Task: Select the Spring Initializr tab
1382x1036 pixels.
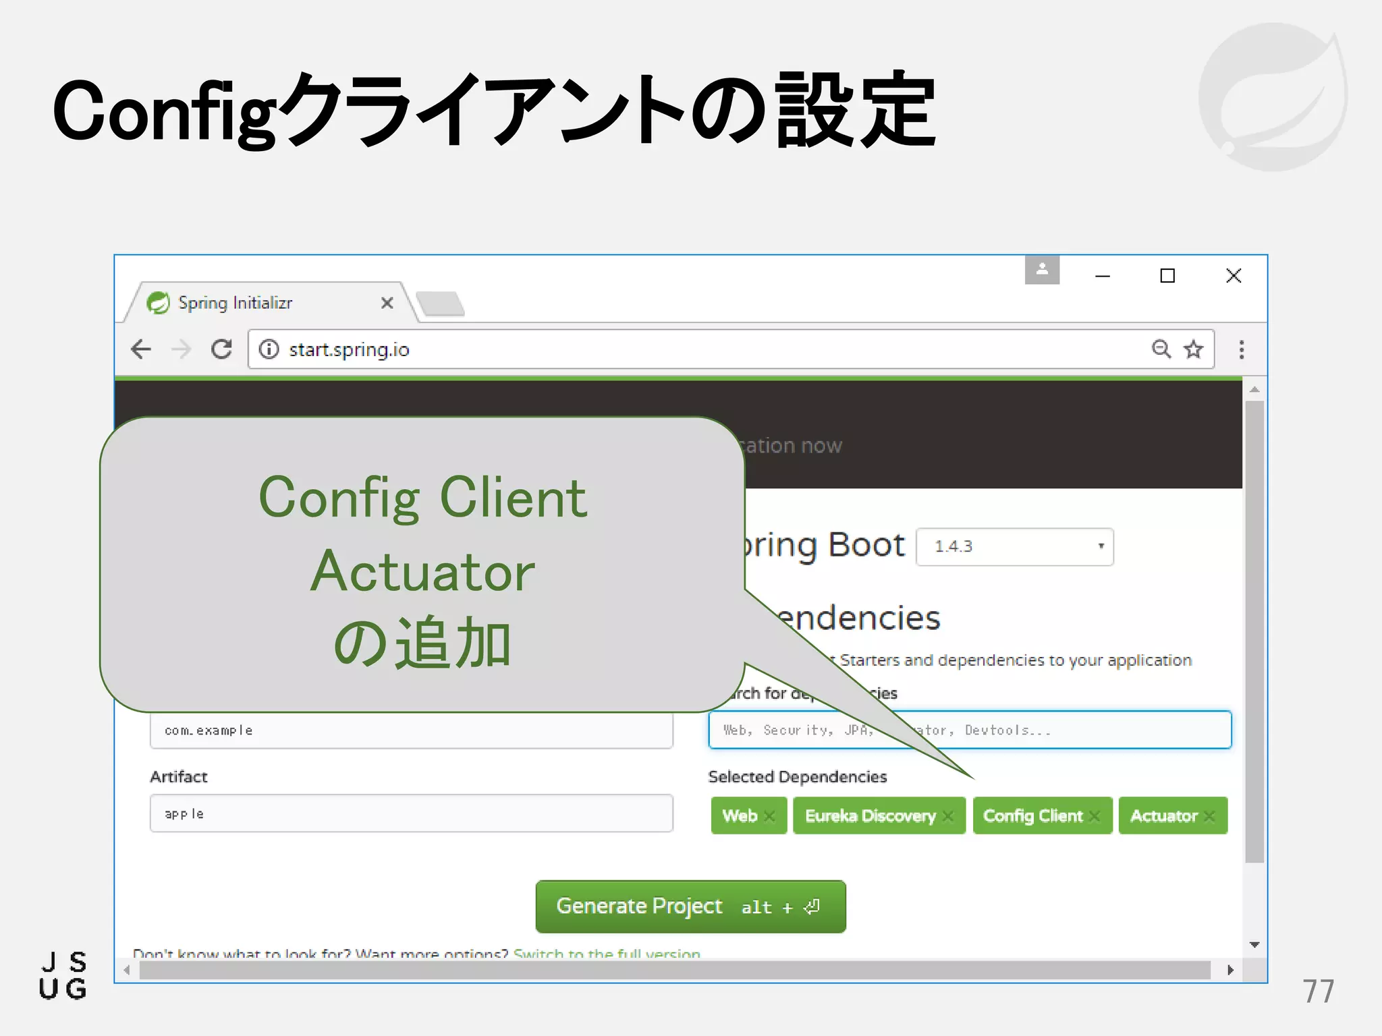Action: tap(270, 303)
